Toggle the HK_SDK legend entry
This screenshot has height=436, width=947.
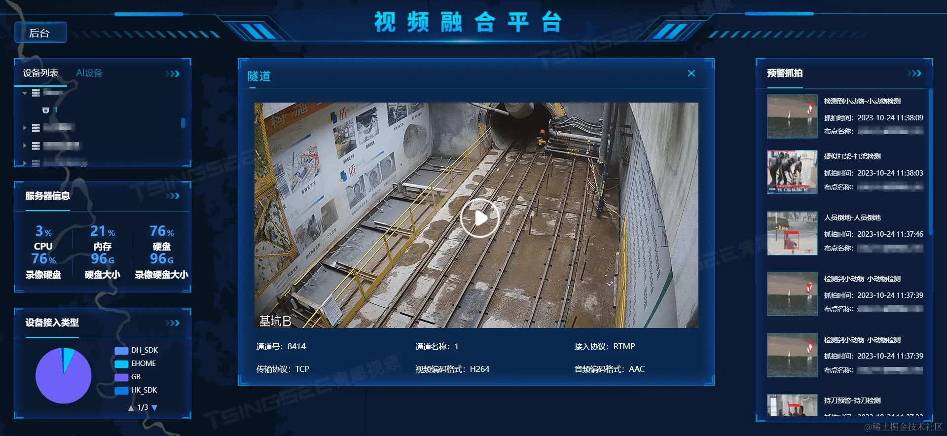[x=136, y=390]
